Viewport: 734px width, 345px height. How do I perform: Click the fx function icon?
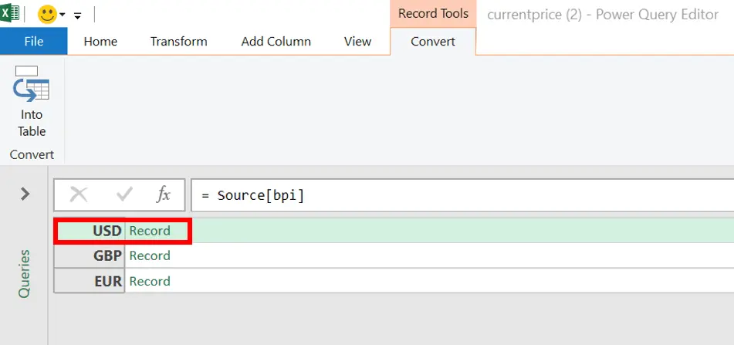163,194
